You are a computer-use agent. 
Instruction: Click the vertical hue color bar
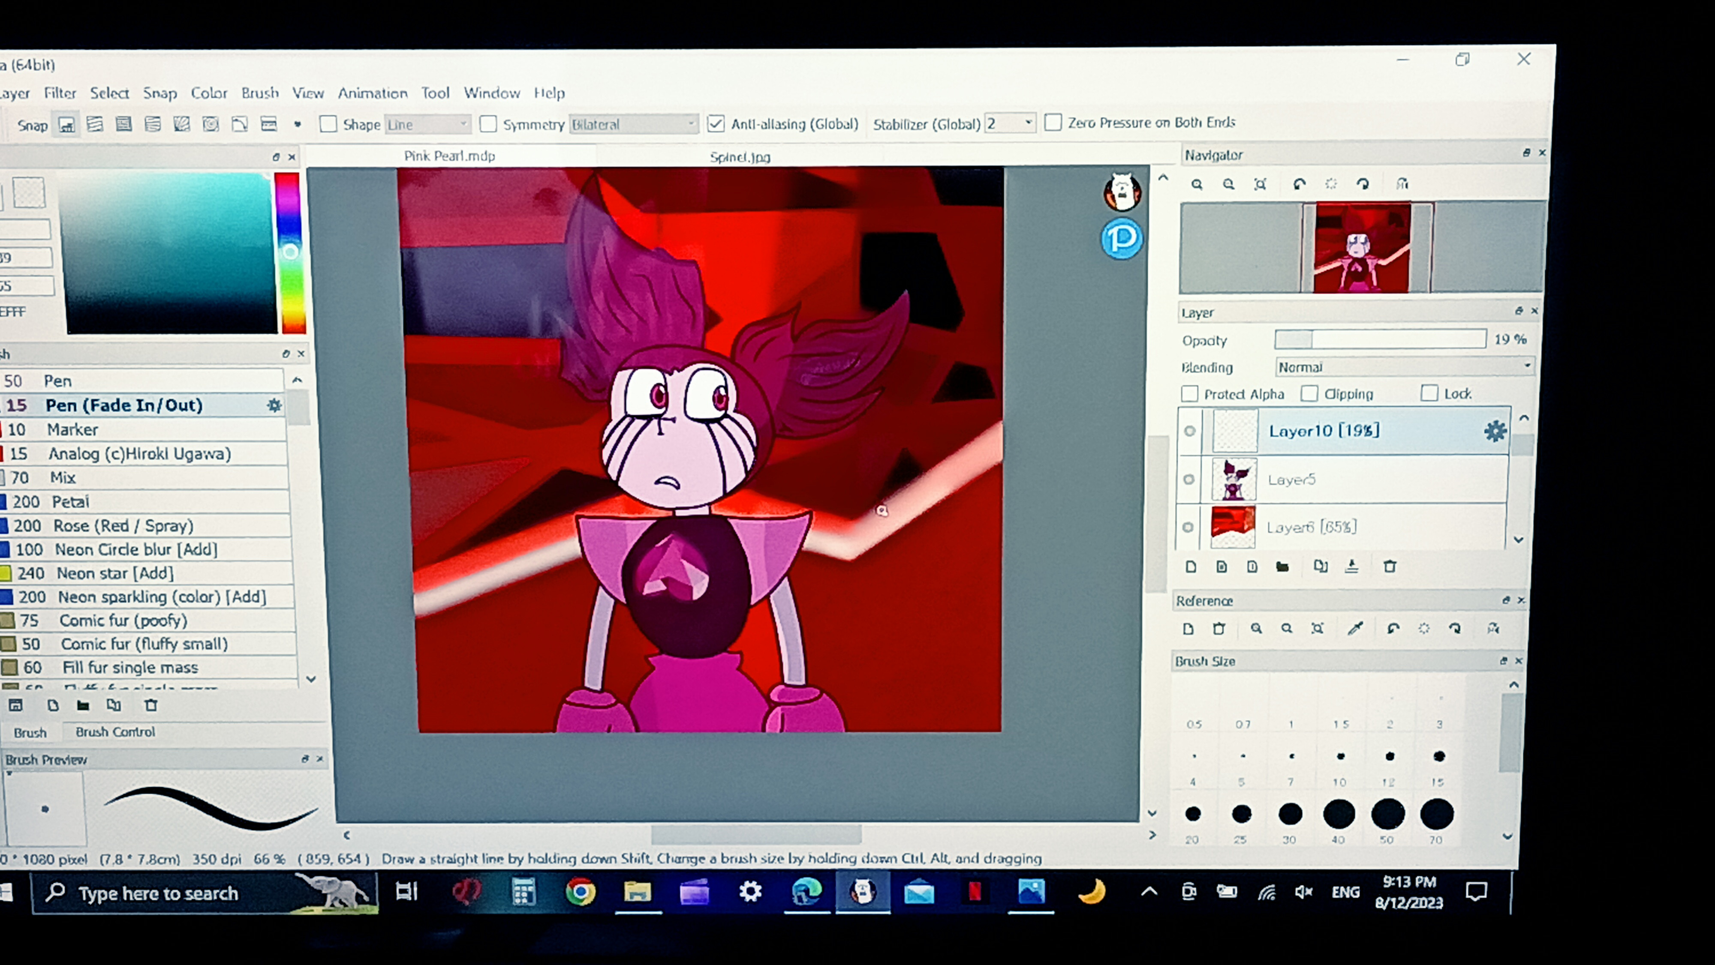click(289, 254)
